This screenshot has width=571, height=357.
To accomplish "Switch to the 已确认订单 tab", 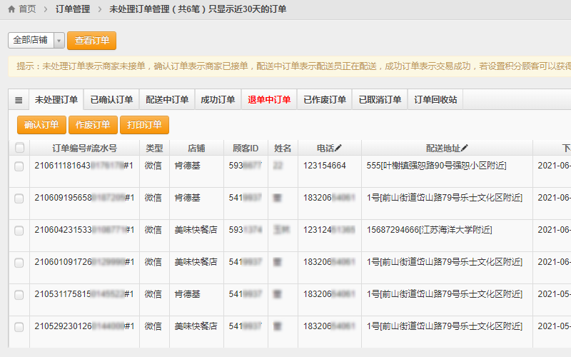I will [x=111, y=100].
